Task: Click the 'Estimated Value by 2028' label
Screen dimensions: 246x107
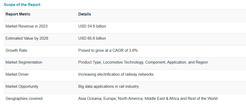Action: [27, 38]
